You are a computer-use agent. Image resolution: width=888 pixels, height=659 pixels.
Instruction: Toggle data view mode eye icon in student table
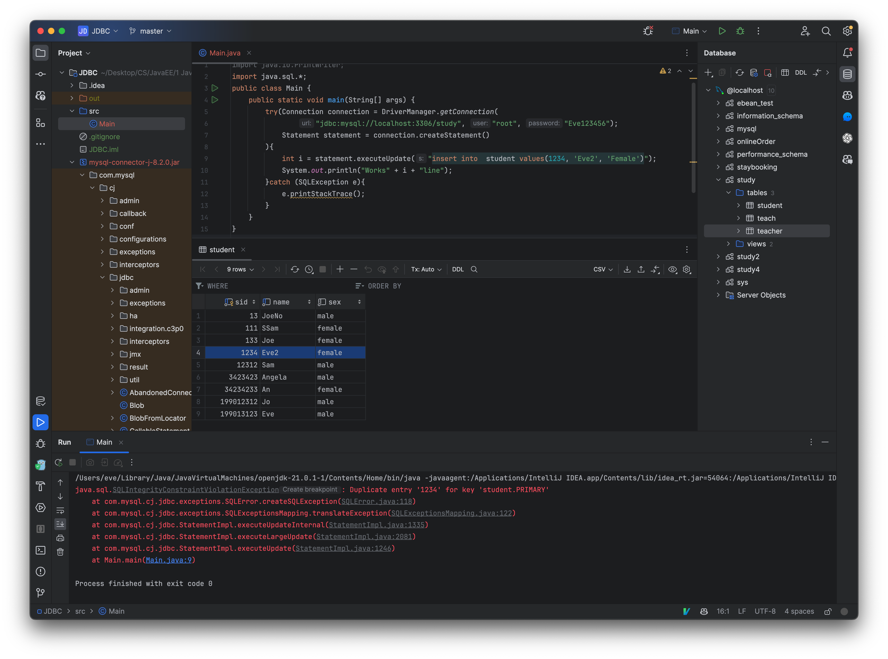point(672,269)
